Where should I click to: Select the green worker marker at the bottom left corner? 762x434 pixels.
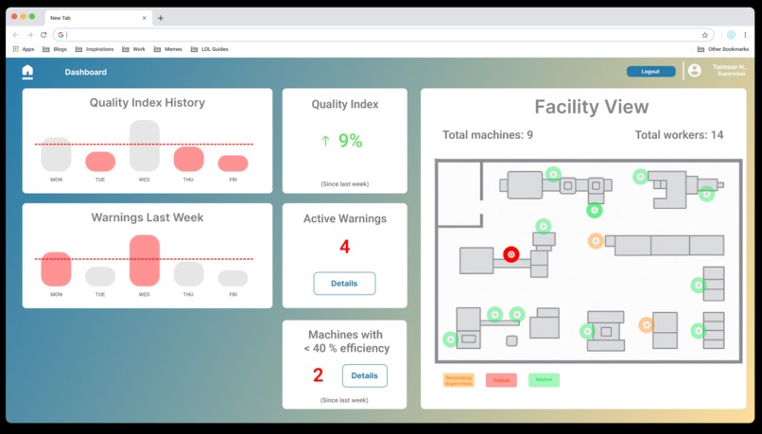click(451, 339)
